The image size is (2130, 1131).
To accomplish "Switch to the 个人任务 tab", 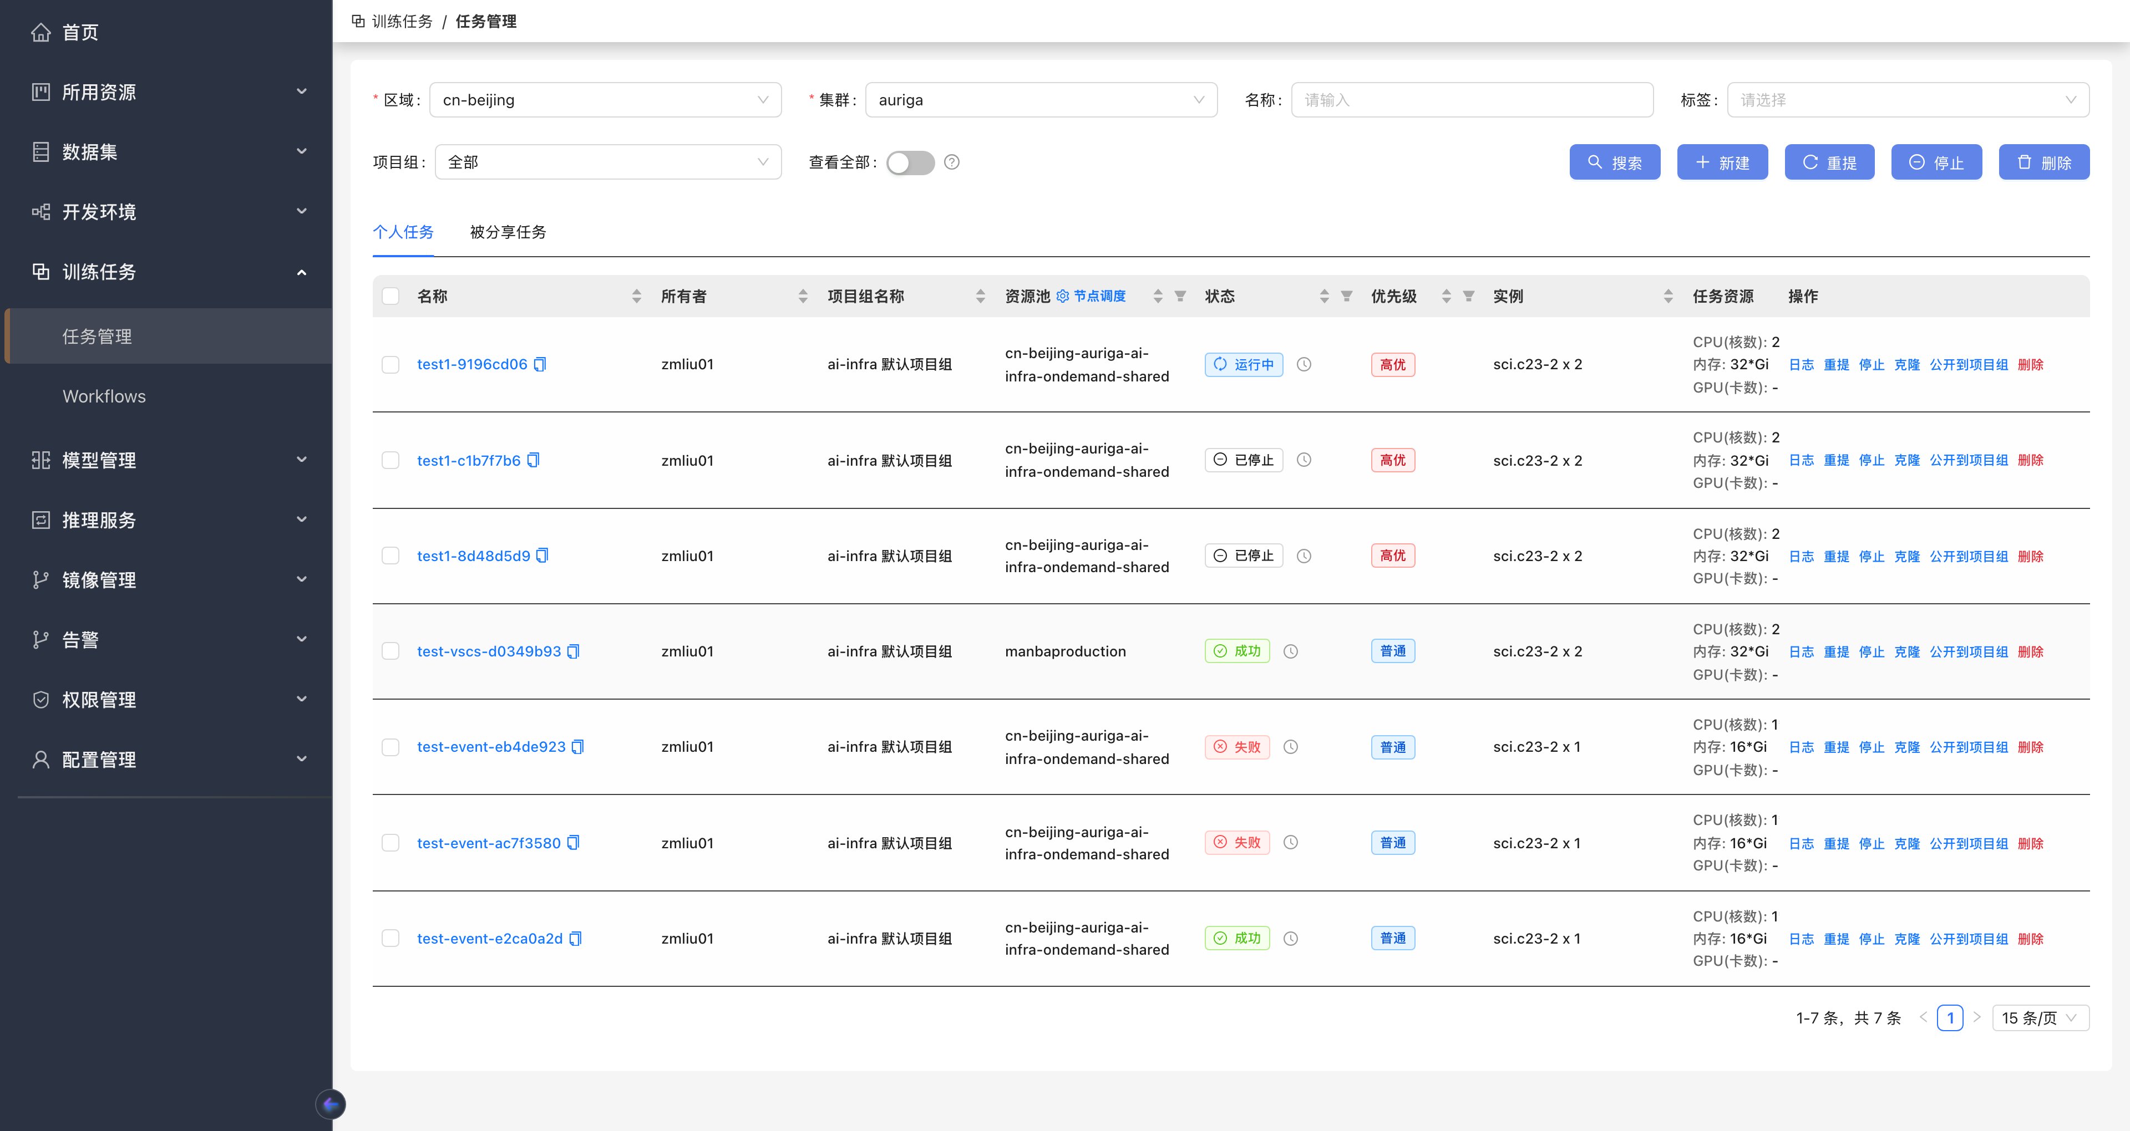I will point(403,232).
